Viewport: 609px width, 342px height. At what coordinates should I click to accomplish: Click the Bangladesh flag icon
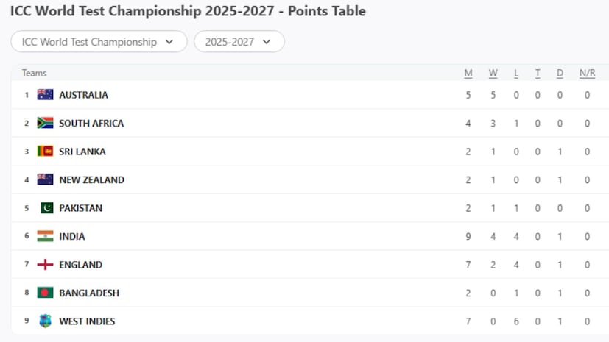click(45, 293)
